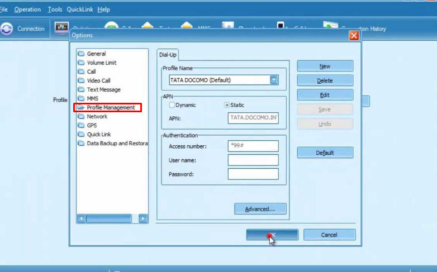Image resolution: width=437 pixels, height=272 pixels.
Task: Confirm with the OK button
Action: pyautogui.click(x=272, y=235)
